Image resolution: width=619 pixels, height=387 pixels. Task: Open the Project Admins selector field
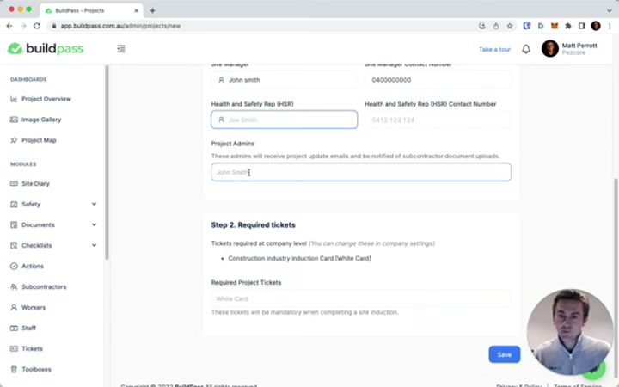[x=361, y=172]
